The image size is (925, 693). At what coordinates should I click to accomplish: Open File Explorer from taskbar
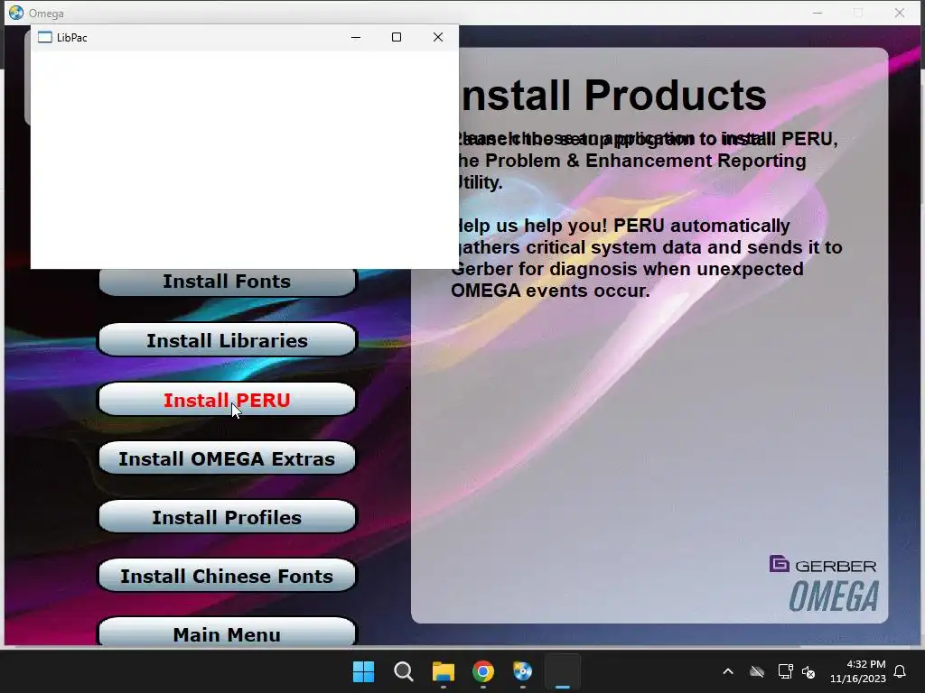point(443,671)
